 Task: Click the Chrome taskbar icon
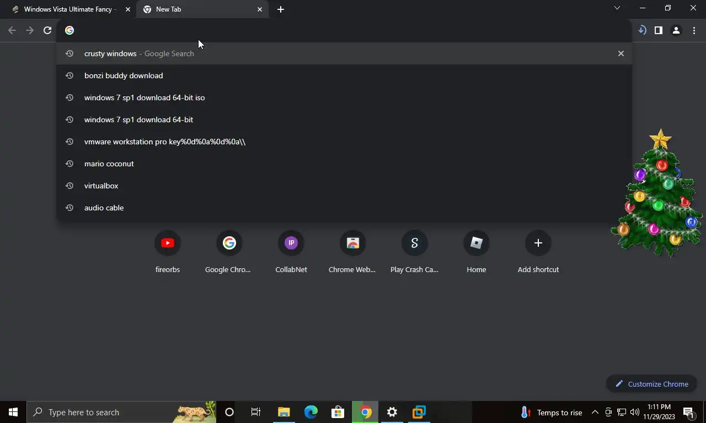point(365,412)
